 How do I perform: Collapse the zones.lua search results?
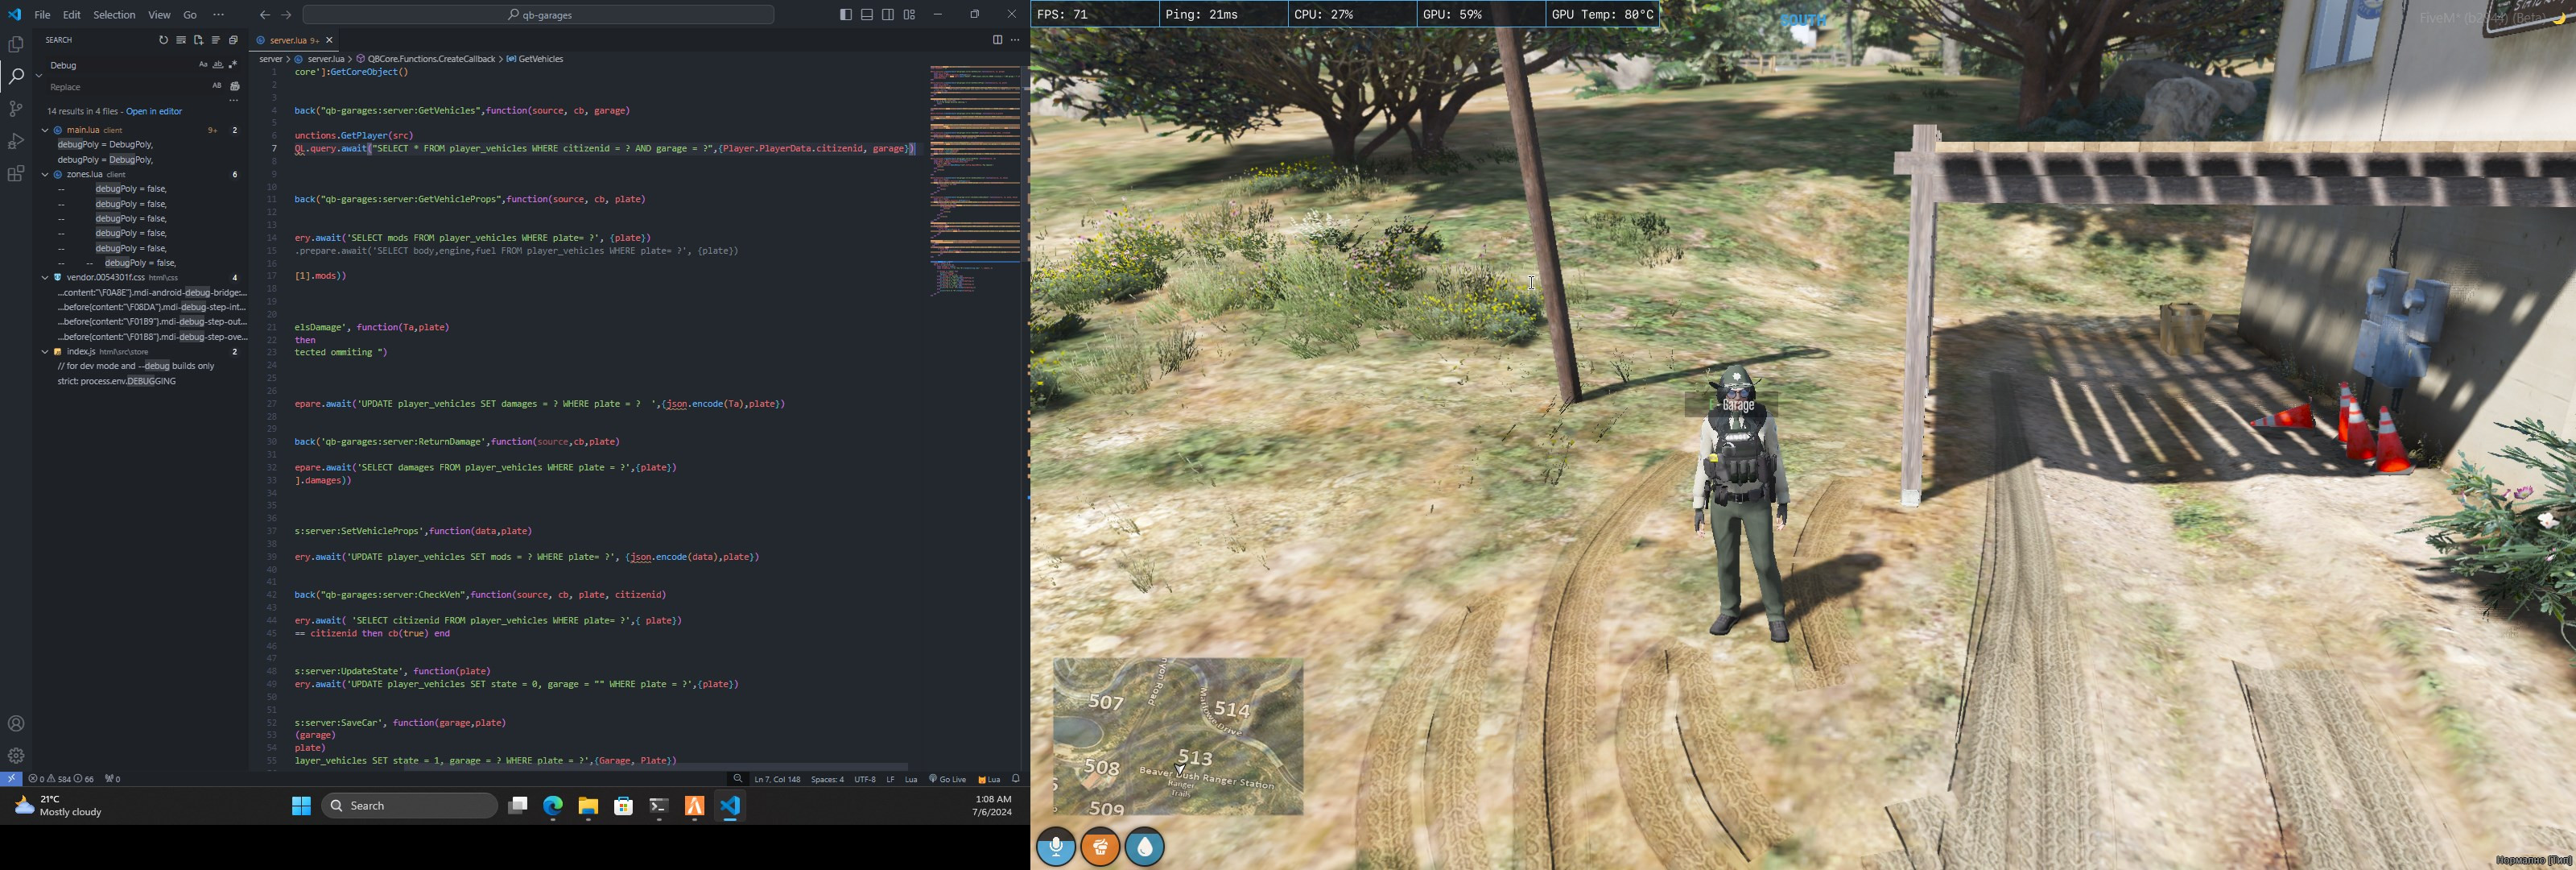(x=45, y=174)
